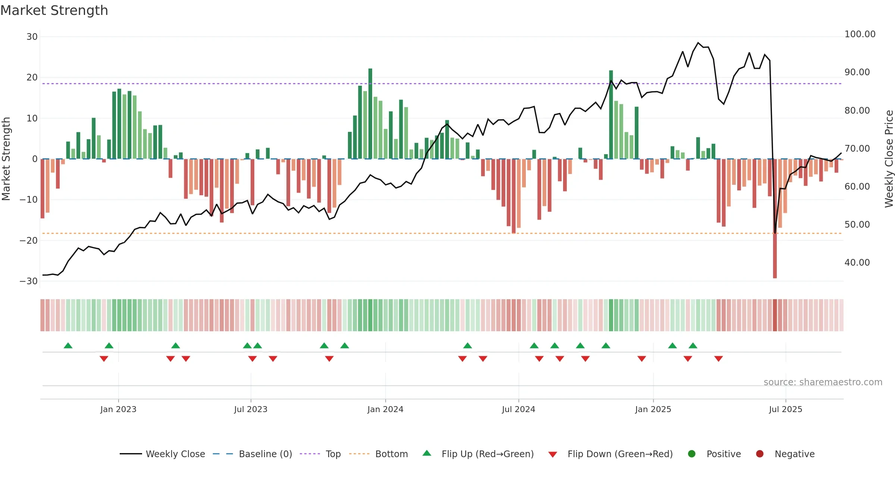This screenshot has width=895, height=503.
Task: Click the black Weekly Close line sample in legend
Action: 131,454
